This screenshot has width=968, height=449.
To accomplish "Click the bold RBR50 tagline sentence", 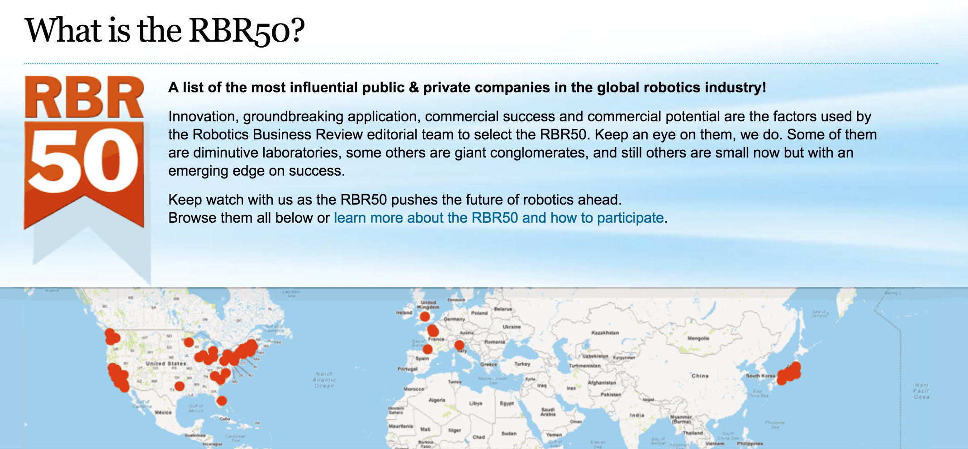I will point(467,87).
